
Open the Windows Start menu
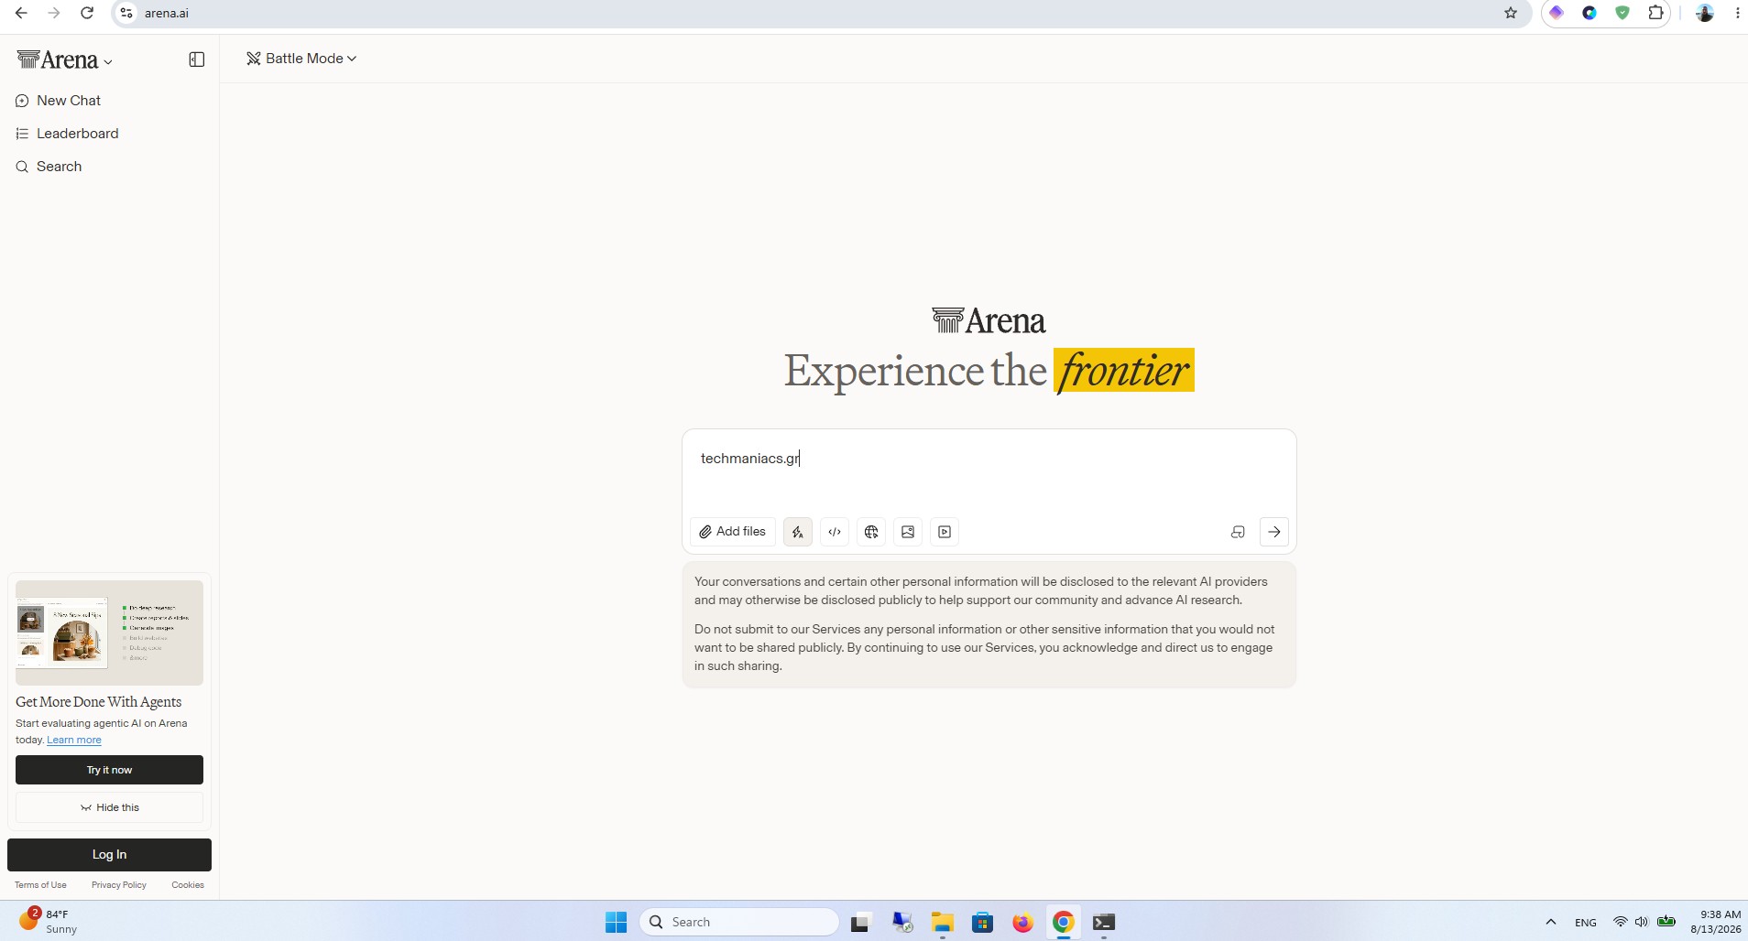click(617, 922)
